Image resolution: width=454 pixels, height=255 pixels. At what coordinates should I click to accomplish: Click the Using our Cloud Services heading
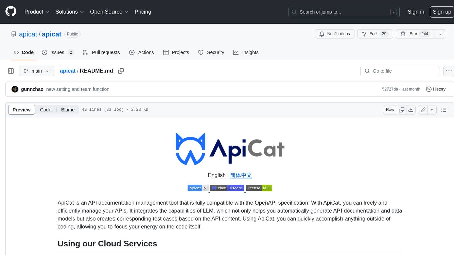click(107, 244)
